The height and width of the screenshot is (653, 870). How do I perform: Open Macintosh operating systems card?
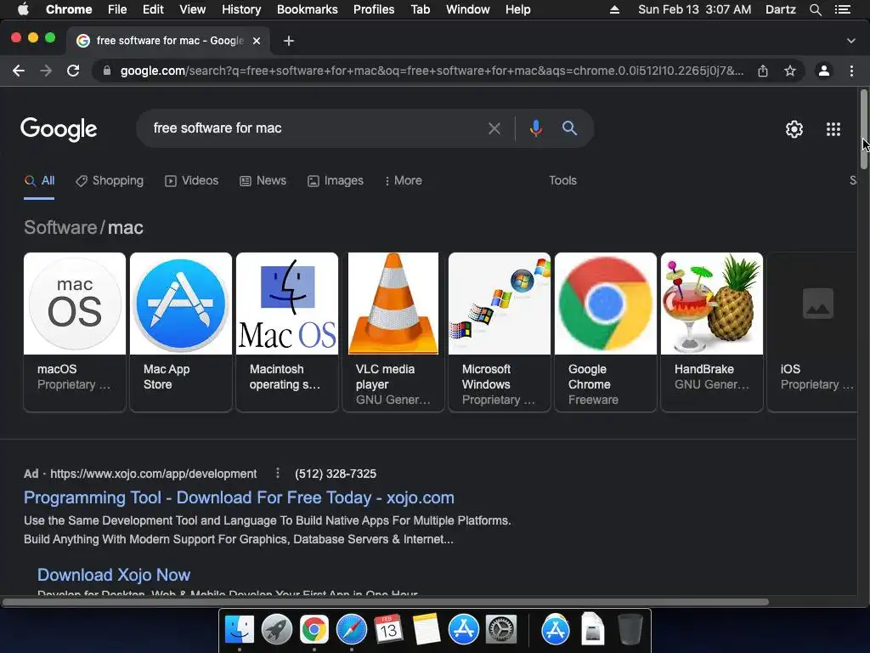[x=287, y=332]
